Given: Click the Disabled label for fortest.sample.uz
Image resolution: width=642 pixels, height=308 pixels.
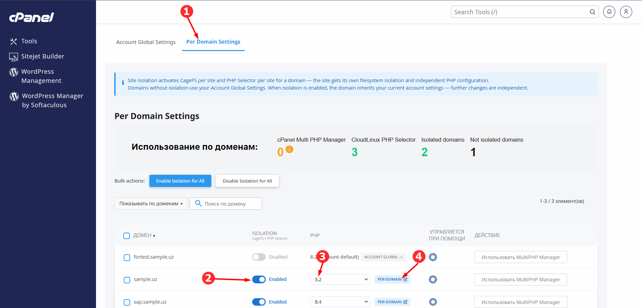Looking at the screenshot, I should point(278,257).
